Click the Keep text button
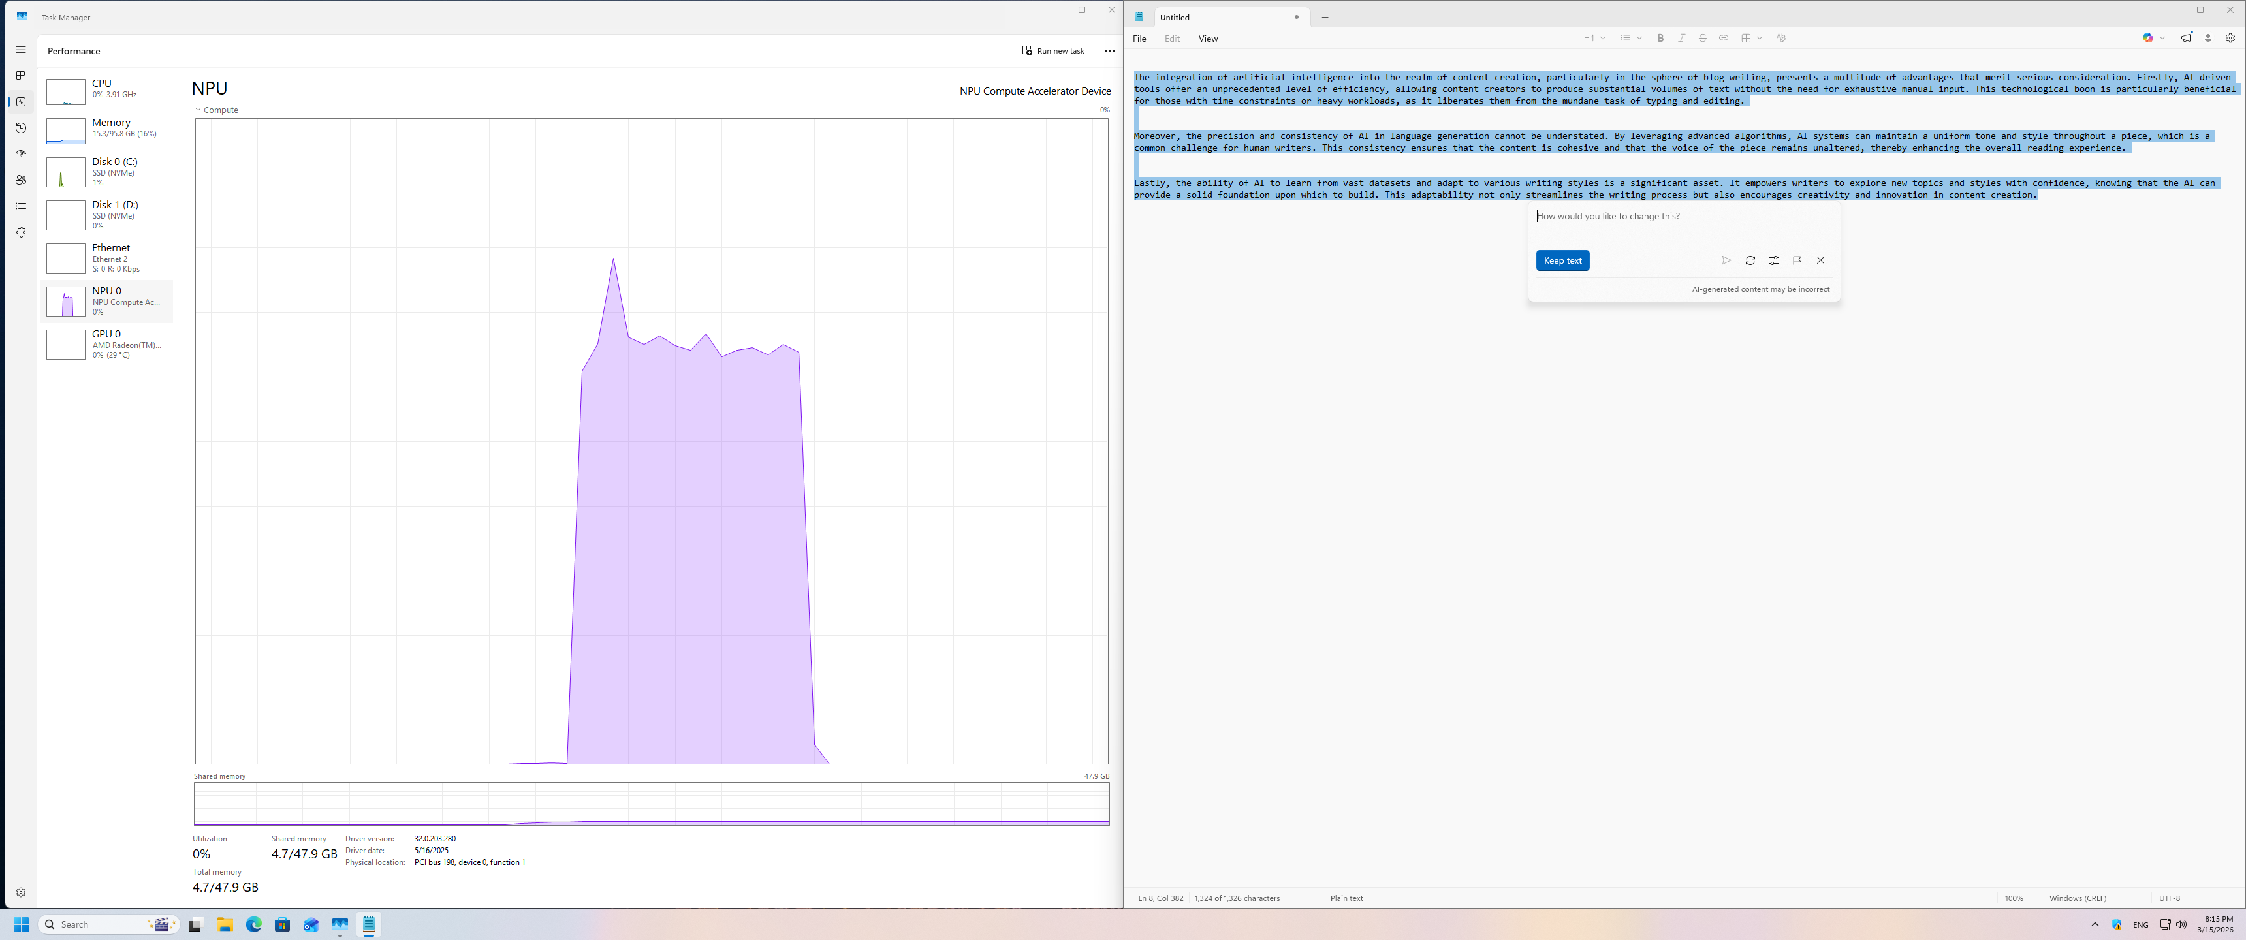The width and height of the screenshot is (2246, 940). click(x=1562, y=260)
